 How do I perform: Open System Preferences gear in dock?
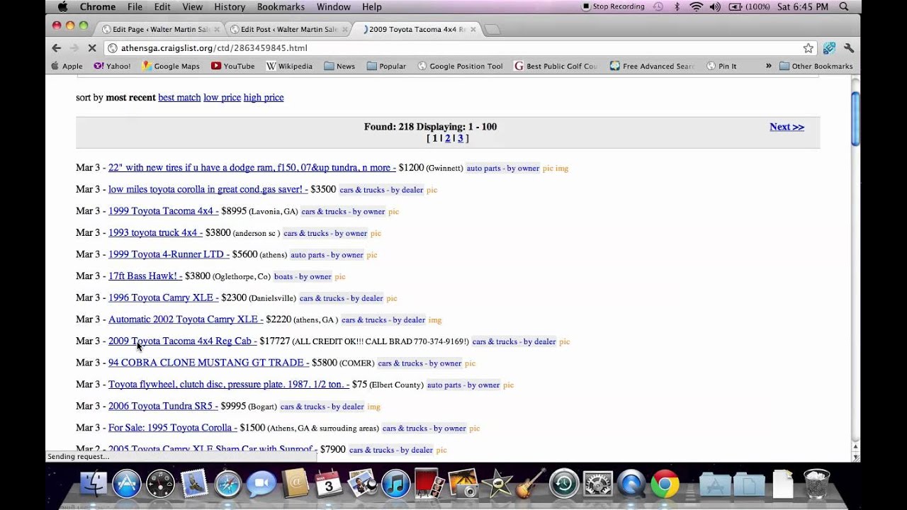pyautogui.click(x=597, y=484)
